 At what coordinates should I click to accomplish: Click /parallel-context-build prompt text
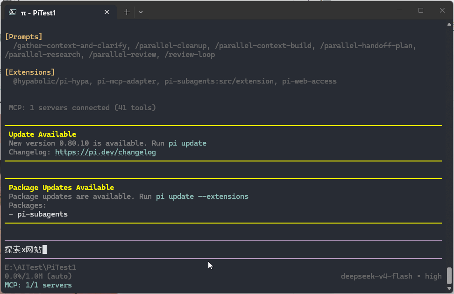tap(263, 46)
